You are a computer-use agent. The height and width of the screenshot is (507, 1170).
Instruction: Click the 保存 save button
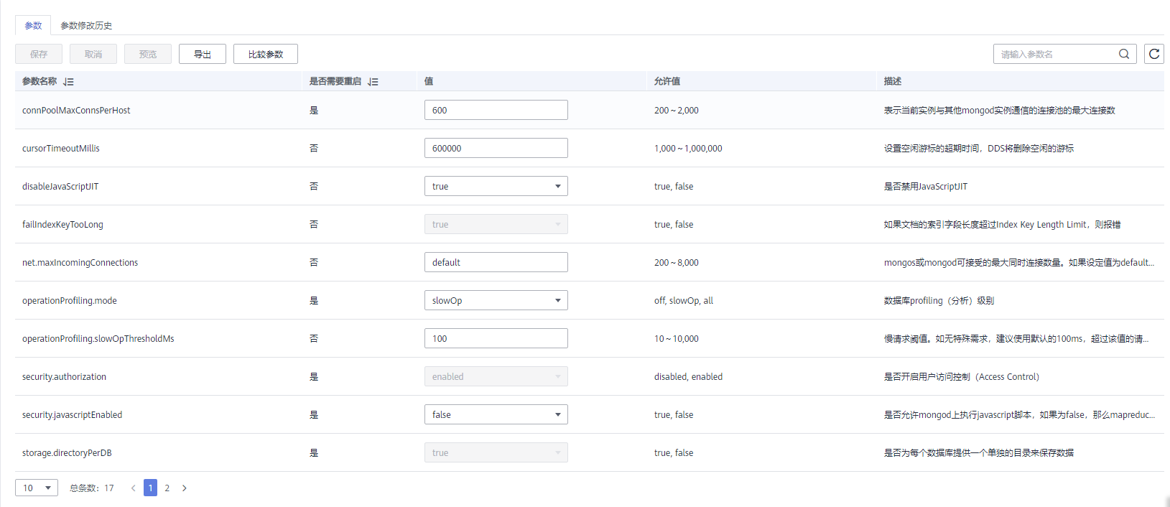tap(39, 55)
